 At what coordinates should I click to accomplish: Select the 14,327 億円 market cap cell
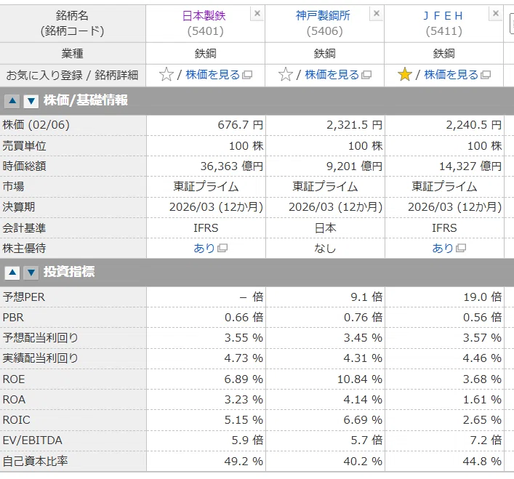444,166
